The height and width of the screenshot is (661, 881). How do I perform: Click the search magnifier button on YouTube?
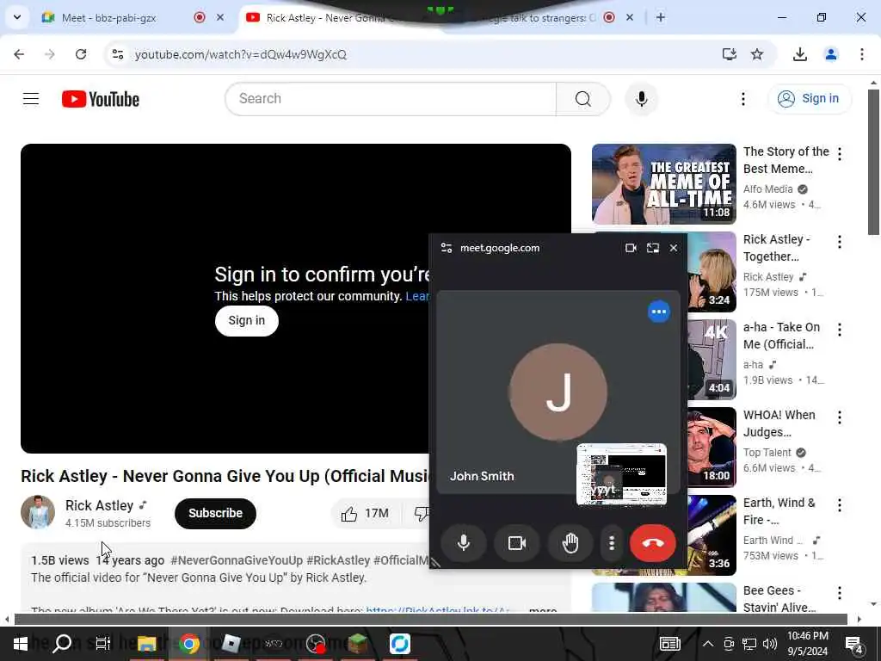(x=582, y=99)
